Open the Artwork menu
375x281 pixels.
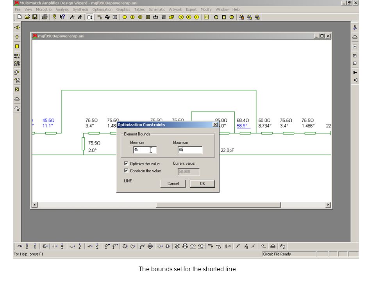click(175, 9)
